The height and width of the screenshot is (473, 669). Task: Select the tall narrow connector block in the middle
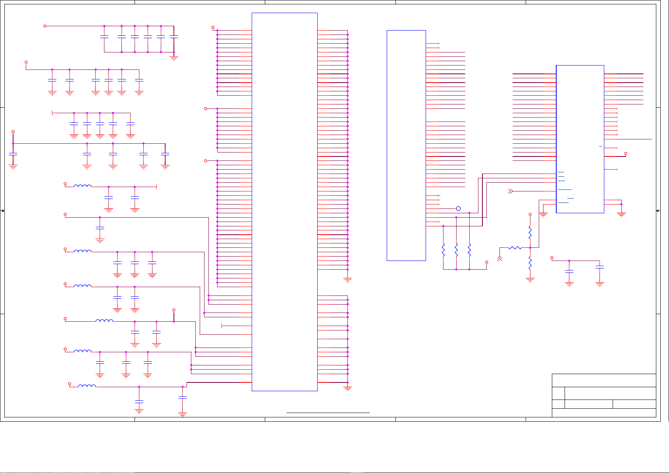tap(406, 145)
